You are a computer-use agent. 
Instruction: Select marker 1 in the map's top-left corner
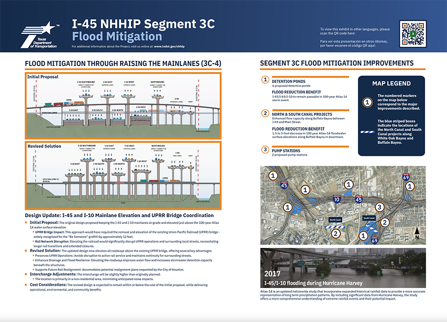pos(273,176)
